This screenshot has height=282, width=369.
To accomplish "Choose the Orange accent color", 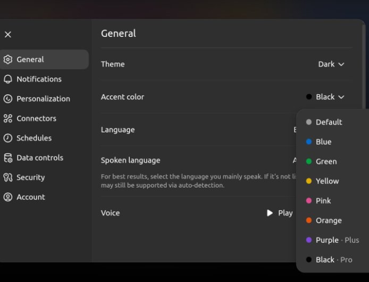I will (329, 220).
